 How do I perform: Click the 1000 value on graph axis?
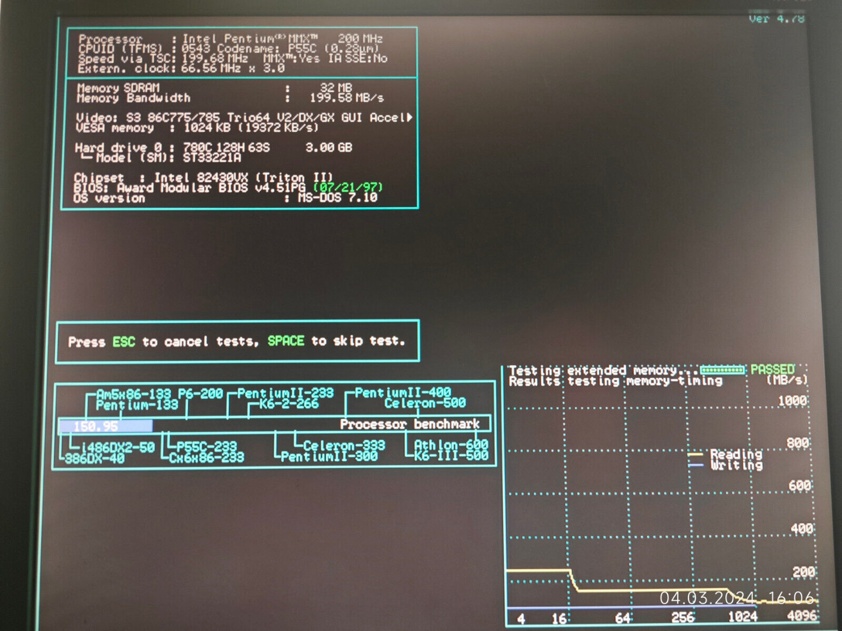coord(793,401)
